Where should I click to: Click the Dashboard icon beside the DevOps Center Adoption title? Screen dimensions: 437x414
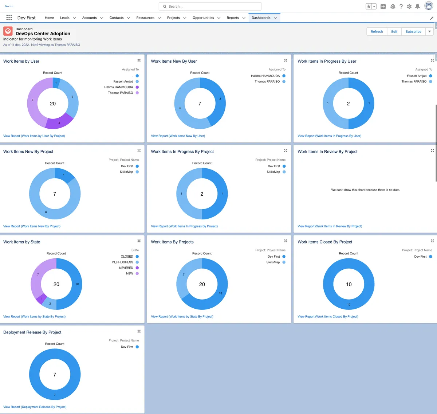[x=8, y=31]
